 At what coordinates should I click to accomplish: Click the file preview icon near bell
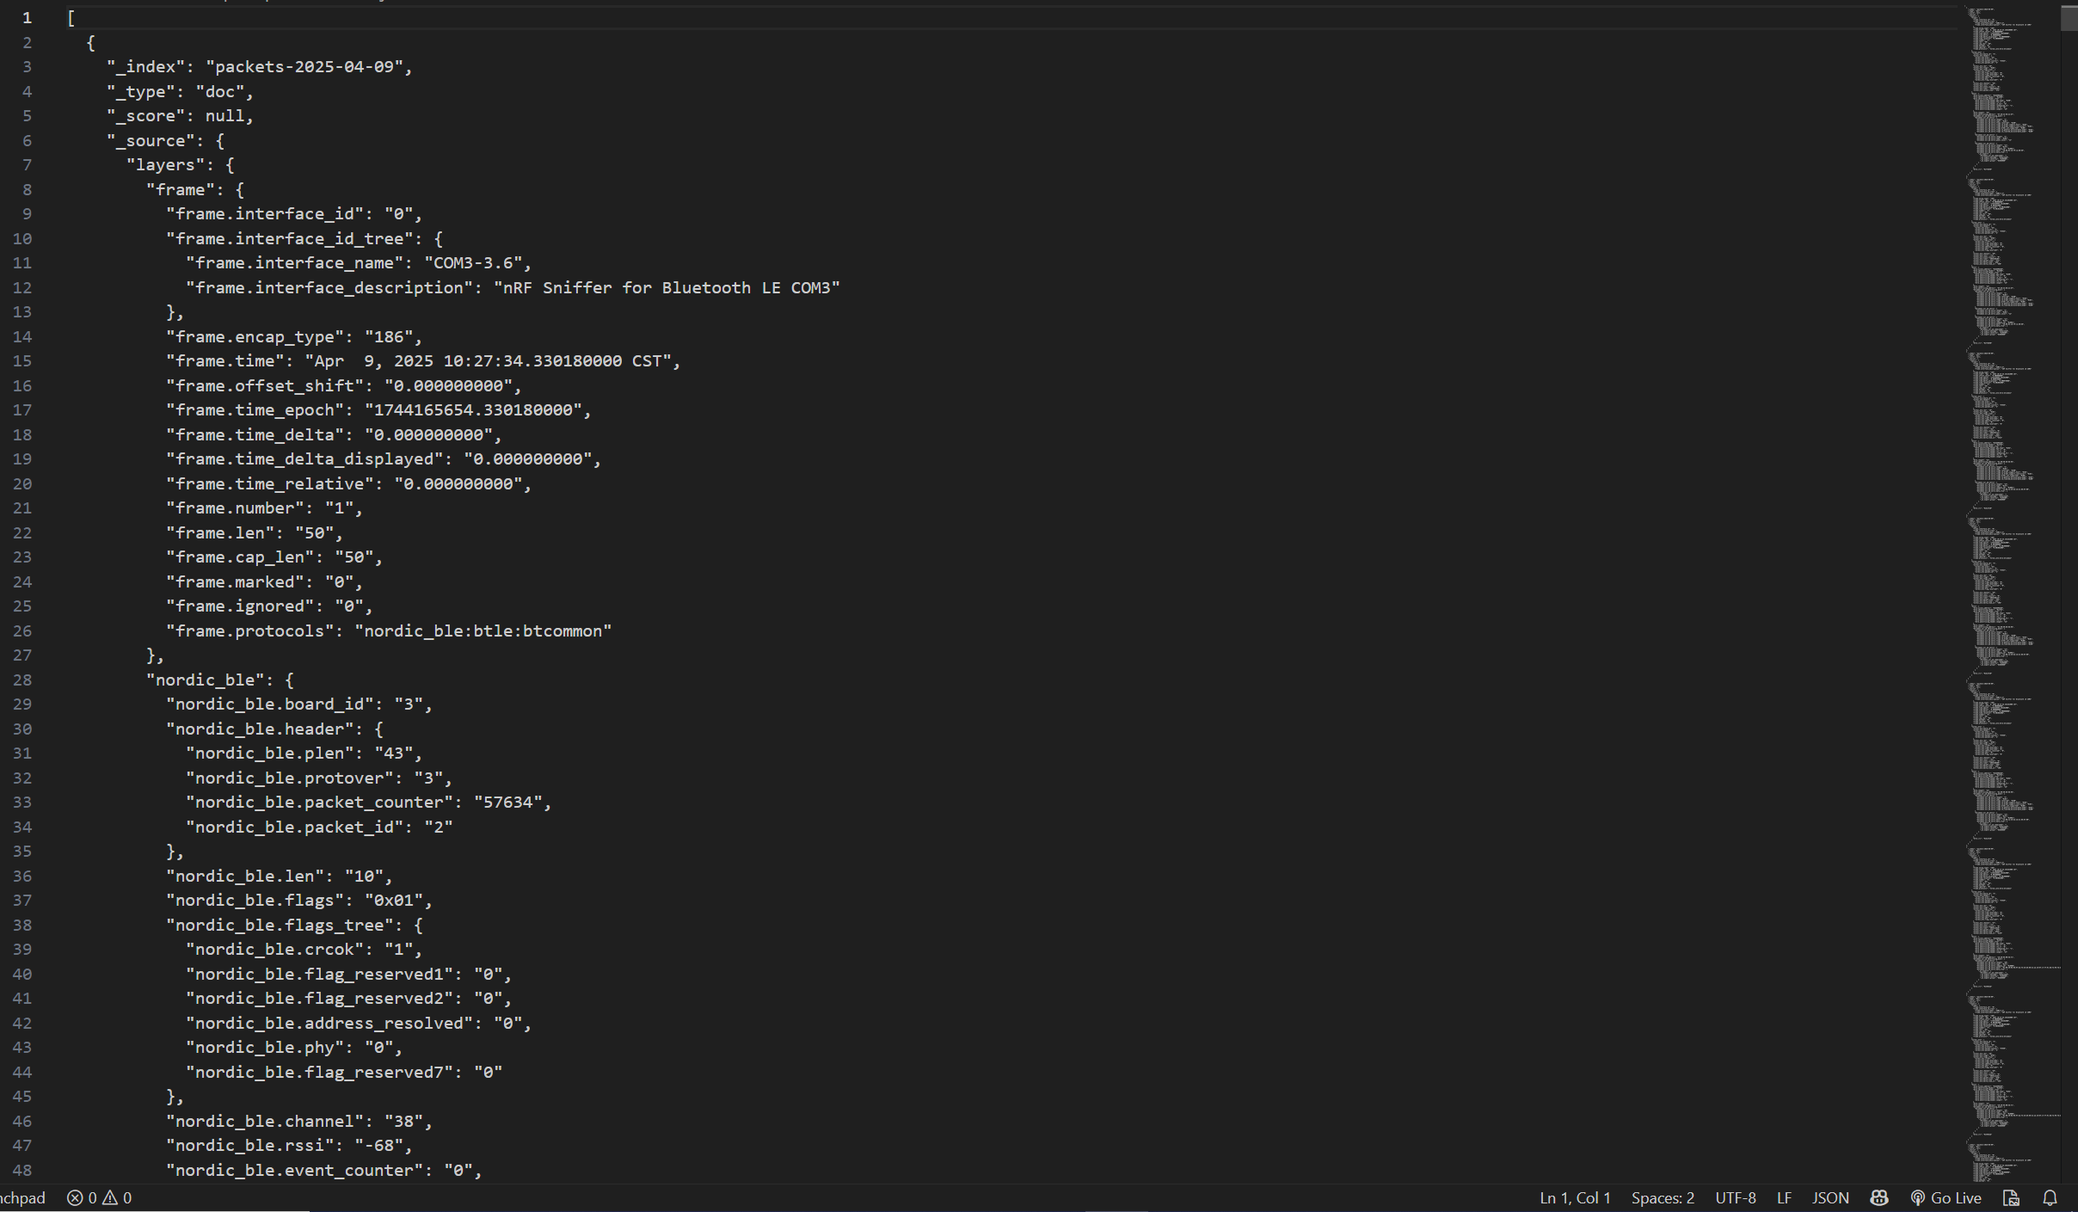click(2011, 1197)
